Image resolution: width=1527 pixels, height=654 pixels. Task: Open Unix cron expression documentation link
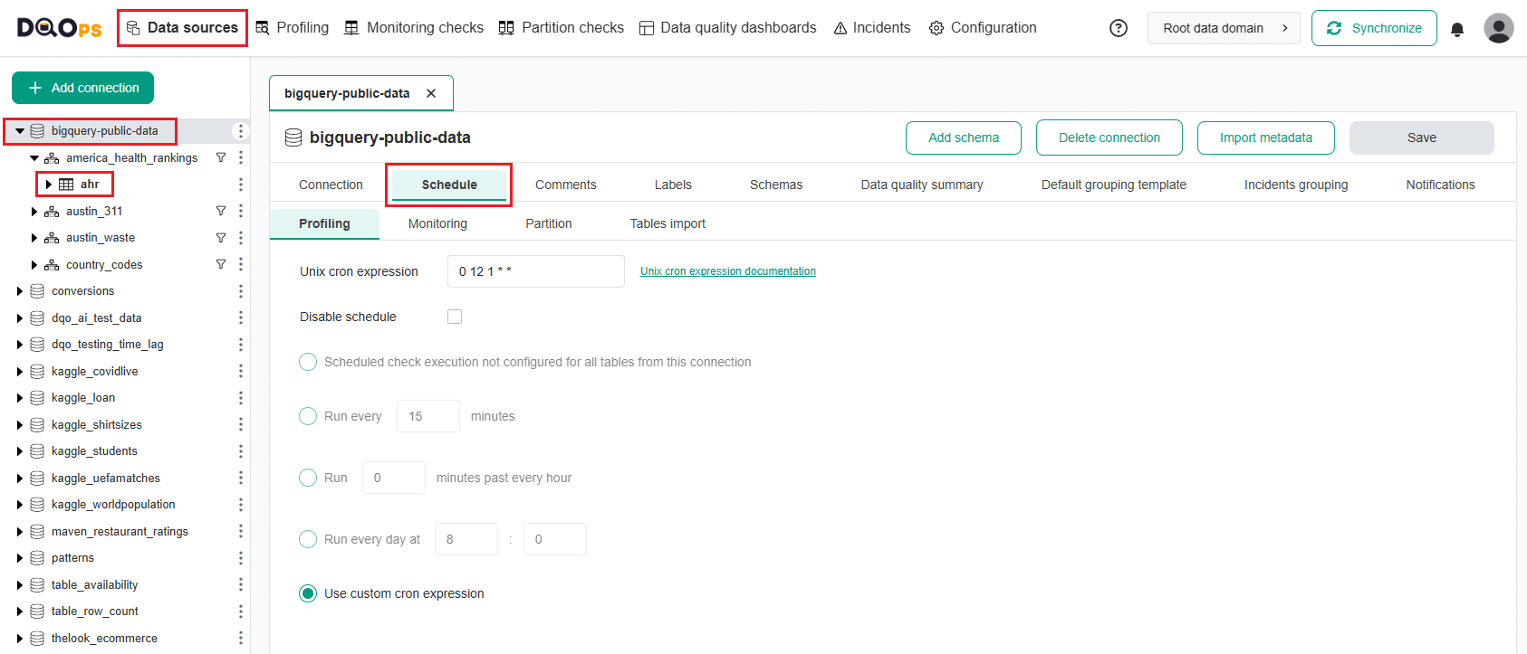click(x=728, y=271)
